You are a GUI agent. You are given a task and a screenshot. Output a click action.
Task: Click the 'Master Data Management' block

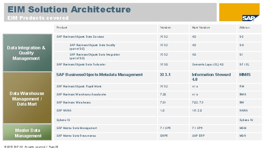click(x=27, y=132)
